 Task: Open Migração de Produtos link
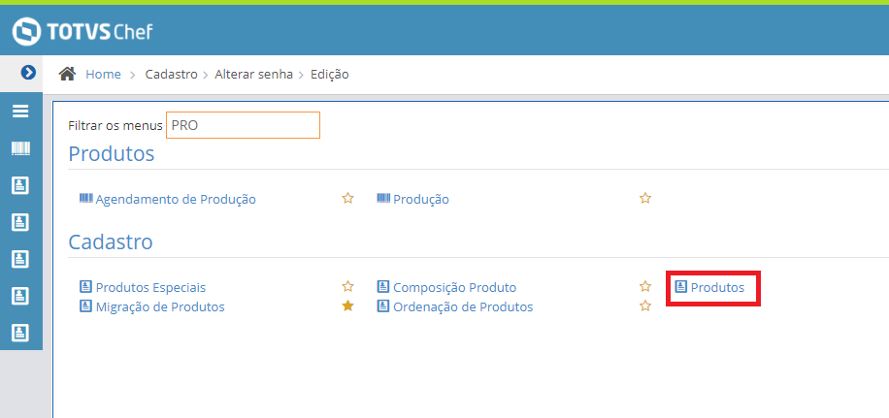click(160, 307)
